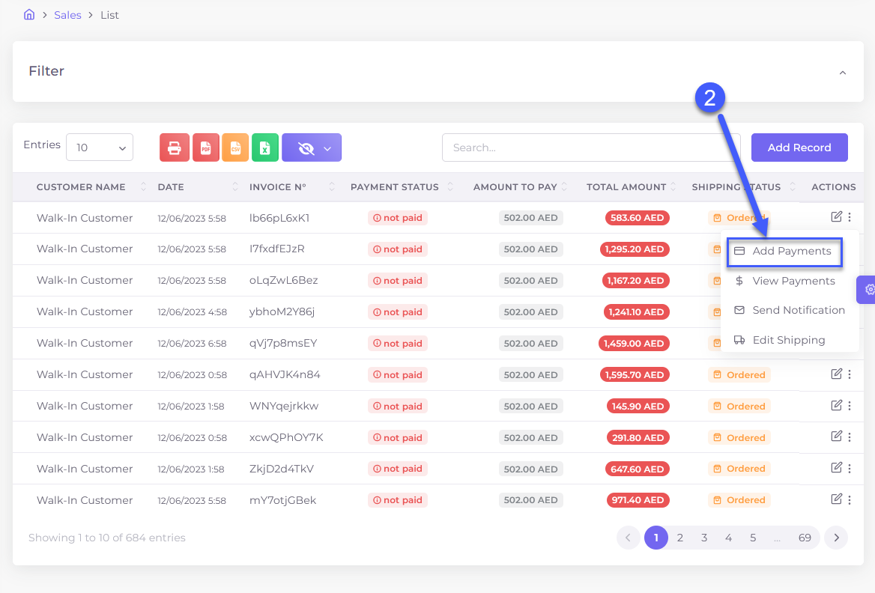The image size is (875, 593).
Task: Click invoice number oLqZwL6Bez
Action: [x=283, y=280]
